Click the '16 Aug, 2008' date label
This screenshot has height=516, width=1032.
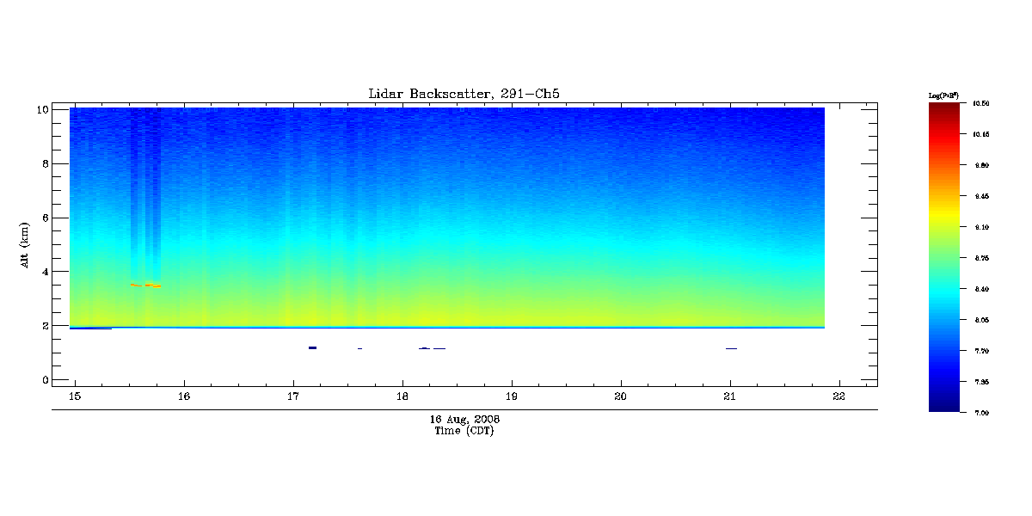(x=464, y=419)
